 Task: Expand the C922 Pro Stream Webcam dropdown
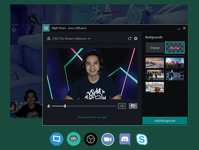point(89,39)
